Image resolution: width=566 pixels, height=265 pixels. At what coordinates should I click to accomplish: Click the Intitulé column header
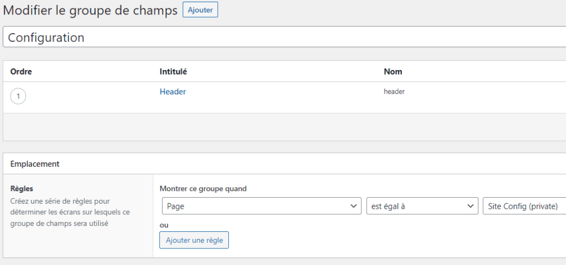click(x=173, y=72)
